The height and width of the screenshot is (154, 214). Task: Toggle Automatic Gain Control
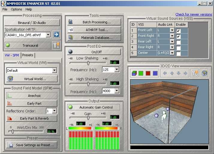click(x=94, y=107)
